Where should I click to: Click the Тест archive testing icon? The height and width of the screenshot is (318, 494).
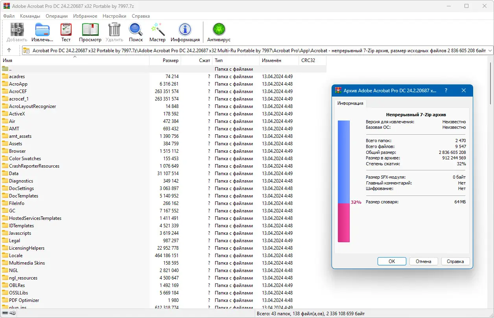(66, 29)
